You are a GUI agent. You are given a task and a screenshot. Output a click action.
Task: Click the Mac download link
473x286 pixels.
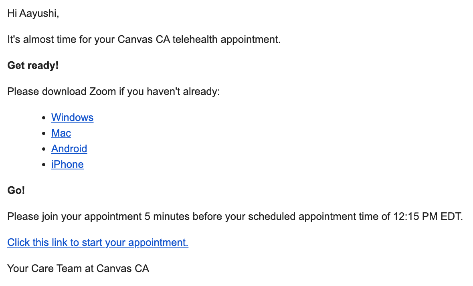point(61,133)
